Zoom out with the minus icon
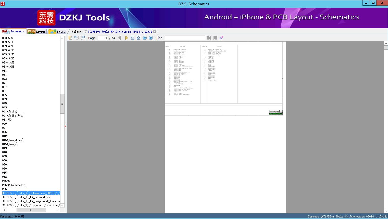The height and width of the screenshot is (219, 388). (x=145, y=38)
